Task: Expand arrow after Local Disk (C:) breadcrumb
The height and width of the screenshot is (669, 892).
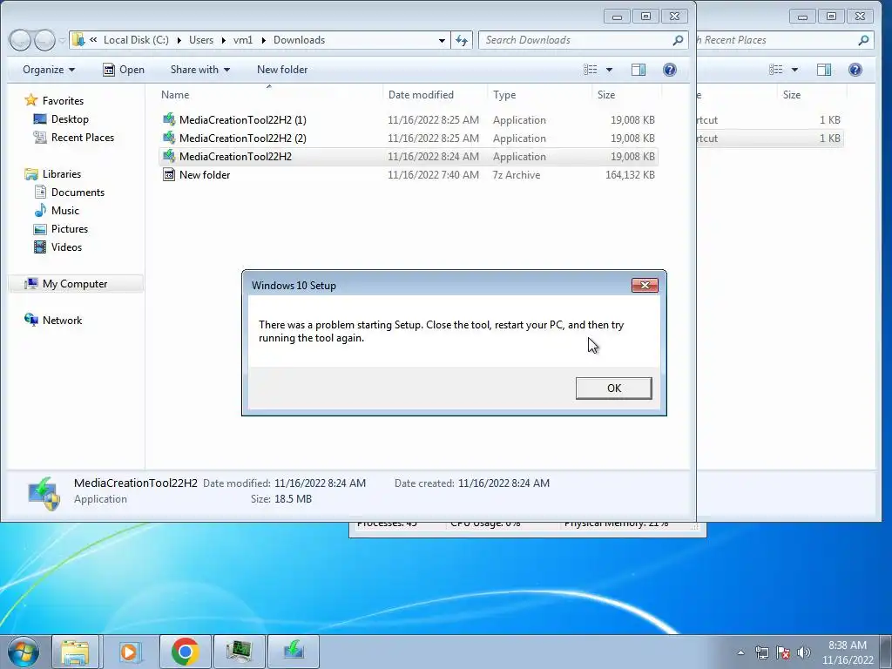Action: coord(179,40)
